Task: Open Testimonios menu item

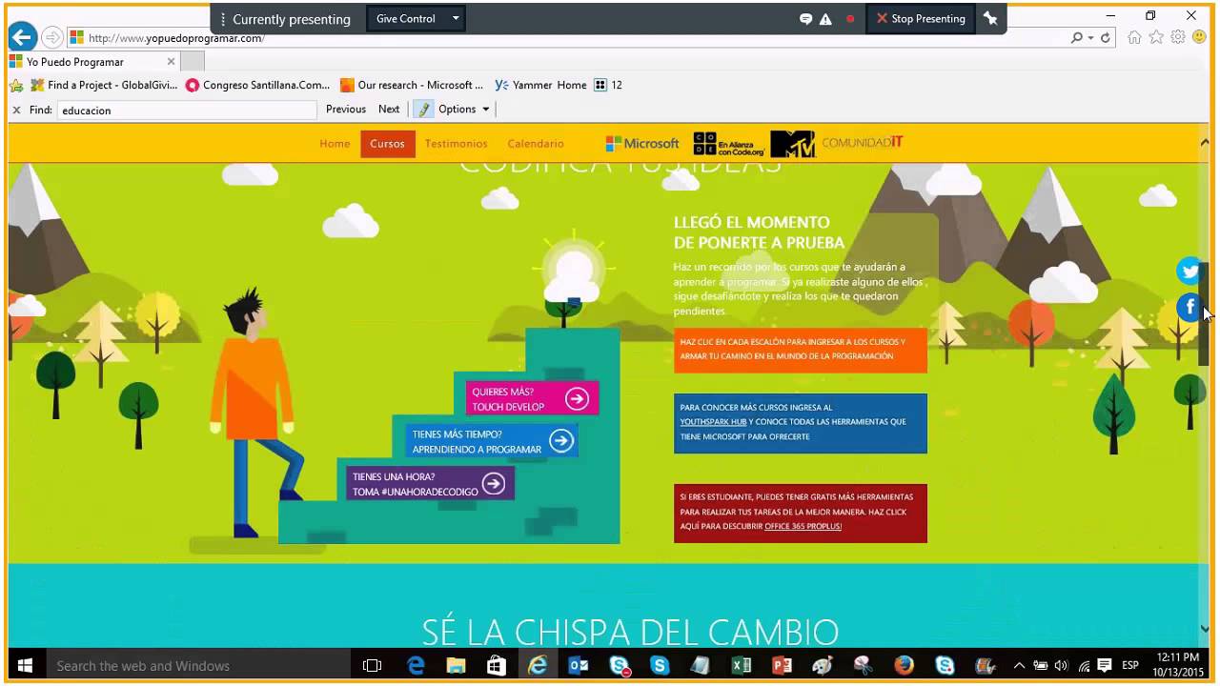Action: [457, 144]
